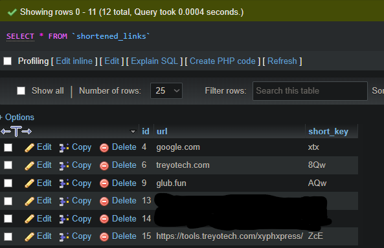Click the Copy icon in row id 15
Viewport: 384px width, 248px height.
tap(64, 237)
